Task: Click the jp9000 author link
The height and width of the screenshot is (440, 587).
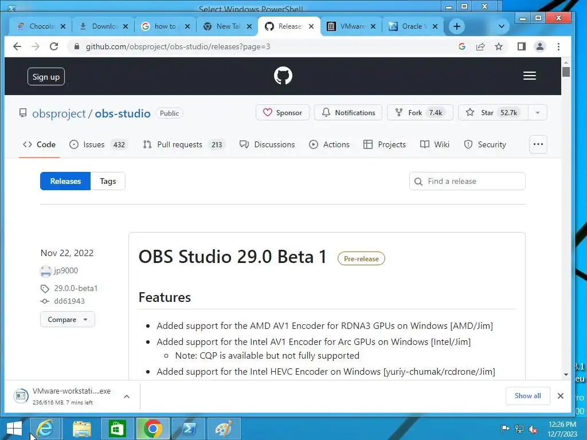Action: pyautogui.click(x=66, y=270)
